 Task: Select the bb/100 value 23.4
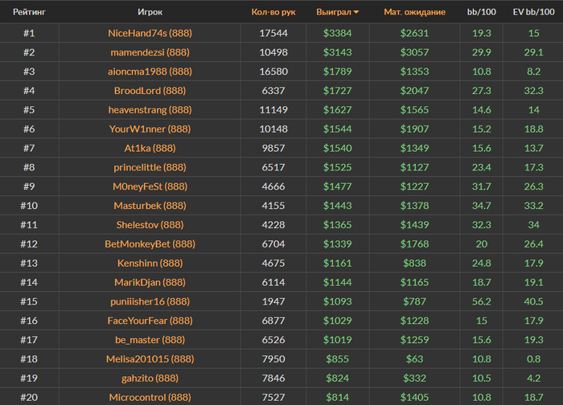482,167
